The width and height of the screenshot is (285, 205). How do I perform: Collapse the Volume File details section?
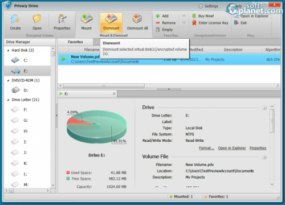(264, 157)
